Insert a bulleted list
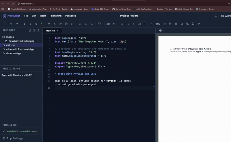Viewport: 231px width, 142px height. pos(122,24)
